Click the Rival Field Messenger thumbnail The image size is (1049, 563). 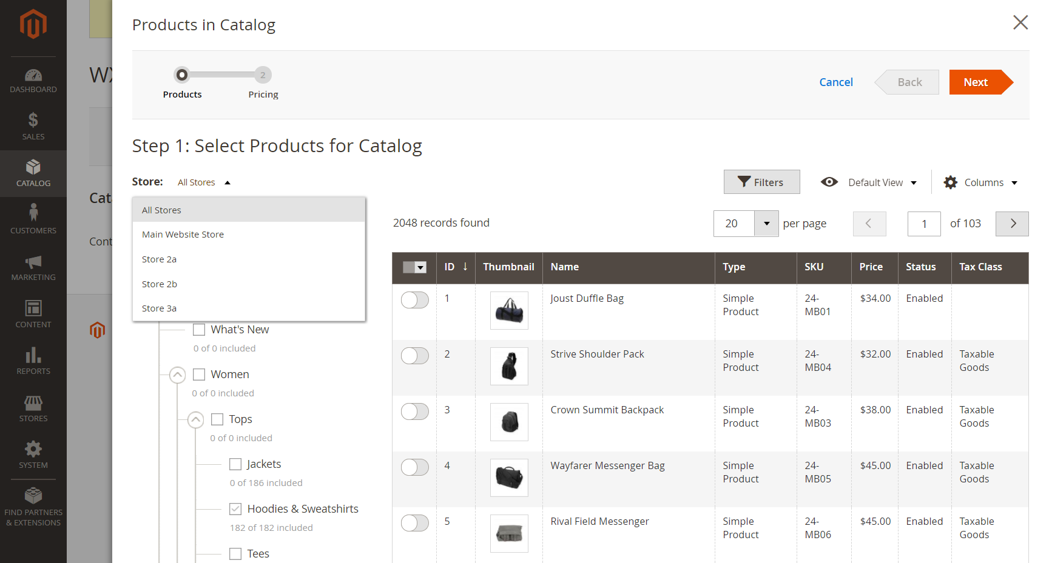[x=509, y=533]
